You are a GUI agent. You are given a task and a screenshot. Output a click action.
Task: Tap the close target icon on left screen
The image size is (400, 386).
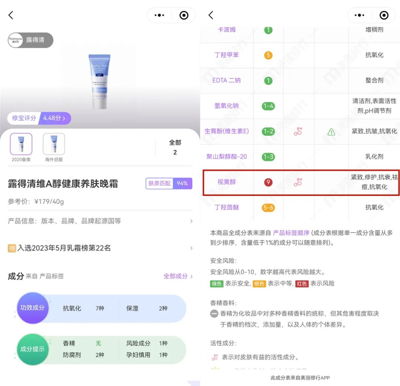tap(184, 15)
